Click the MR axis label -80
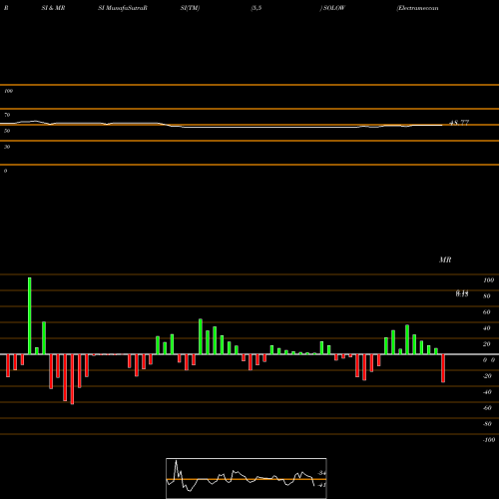499x499 pixels. [x=487, y=424]
